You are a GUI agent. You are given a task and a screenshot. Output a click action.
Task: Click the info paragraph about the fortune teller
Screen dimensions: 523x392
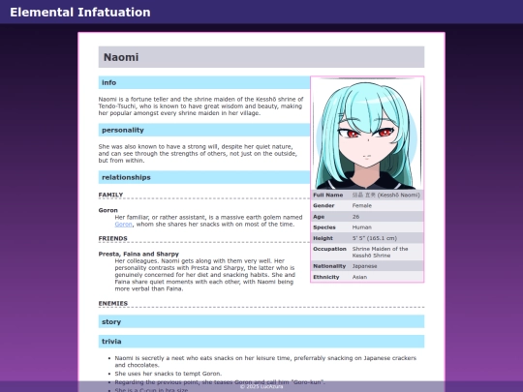pyautogui.click(x=200, y=106)
